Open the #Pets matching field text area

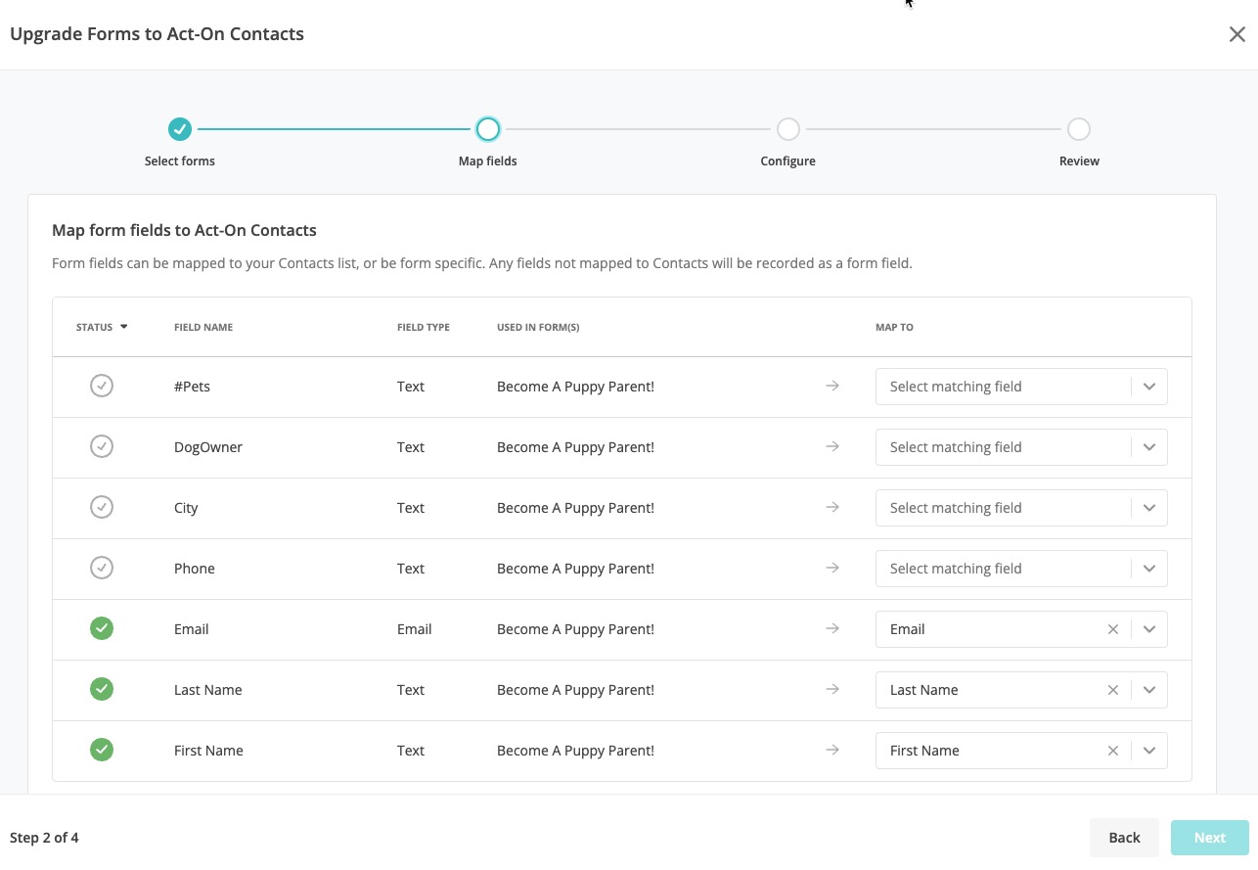[x=1003, y=387]
